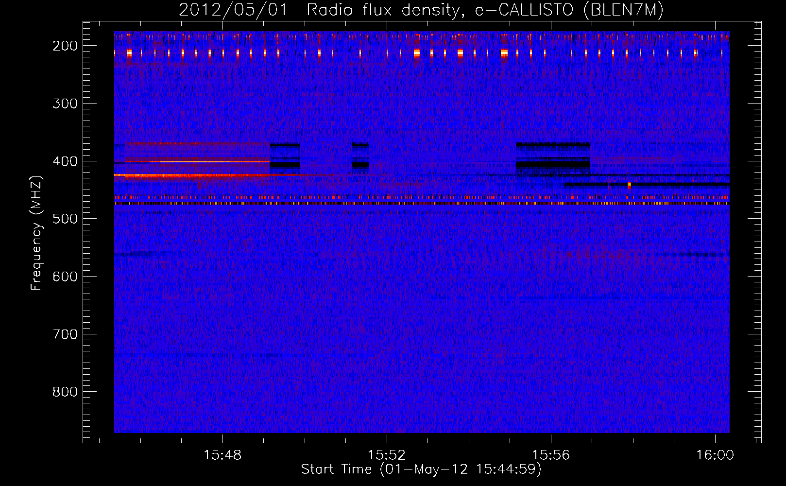Click the 200 frequency tick label
The image size is (786, 486).
pos(65,46)
